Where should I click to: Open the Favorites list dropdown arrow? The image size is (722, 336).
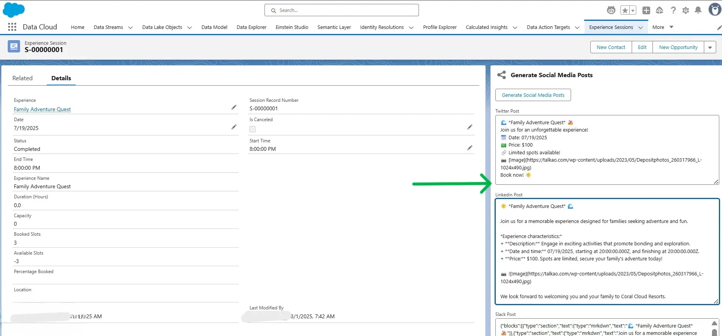pyautogui.click(x=633, y=10)
